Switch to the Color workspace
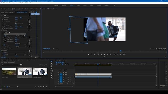Screen dimensions: 168x94 78,5
